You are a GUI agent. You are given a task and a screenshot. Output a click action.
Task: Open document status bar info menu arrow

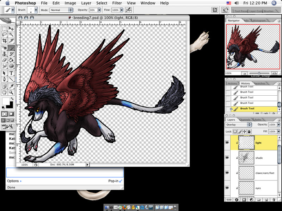[87, 165]
